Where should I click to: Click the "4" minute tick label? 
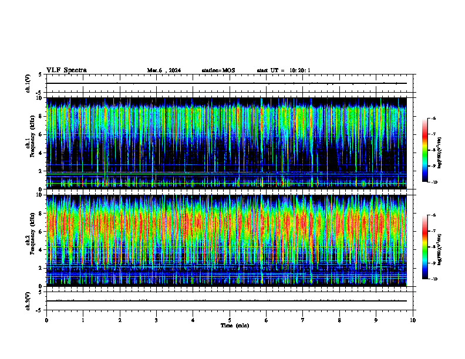(x=193, y=320)
